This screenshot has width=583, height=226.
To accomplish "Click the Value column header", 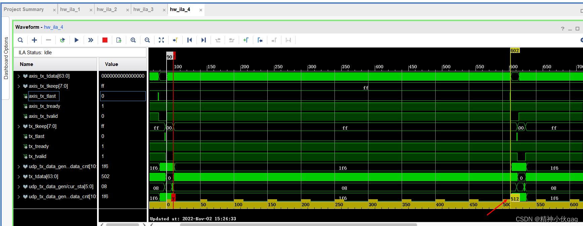I will [123, 64].
